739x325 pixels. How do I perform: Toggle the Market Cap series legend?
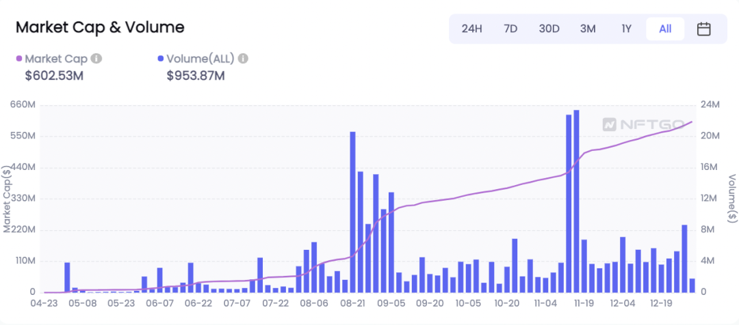point(56,59)
